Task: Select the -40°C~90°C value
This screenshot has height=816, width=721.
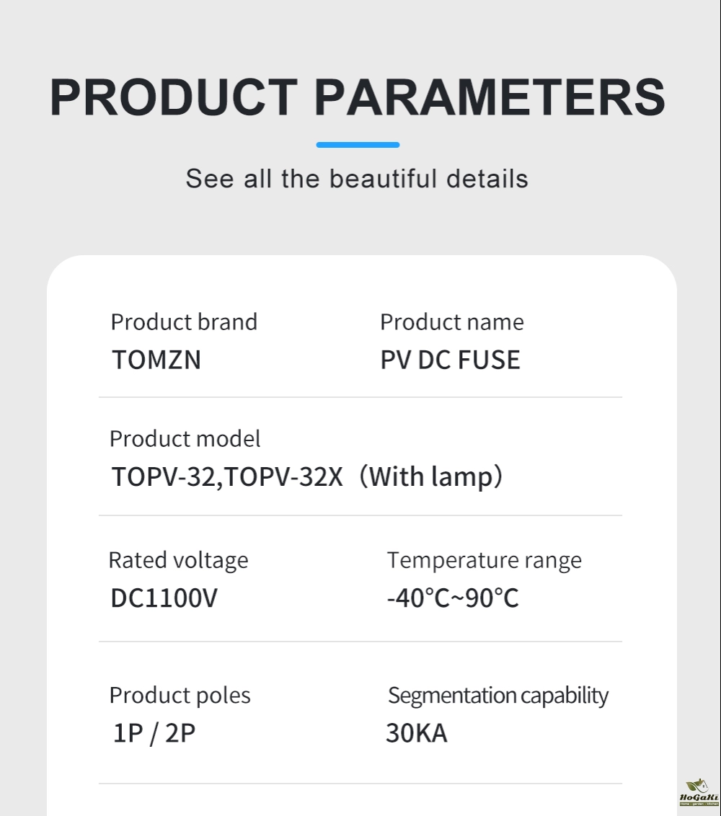Action: [452, 598]
